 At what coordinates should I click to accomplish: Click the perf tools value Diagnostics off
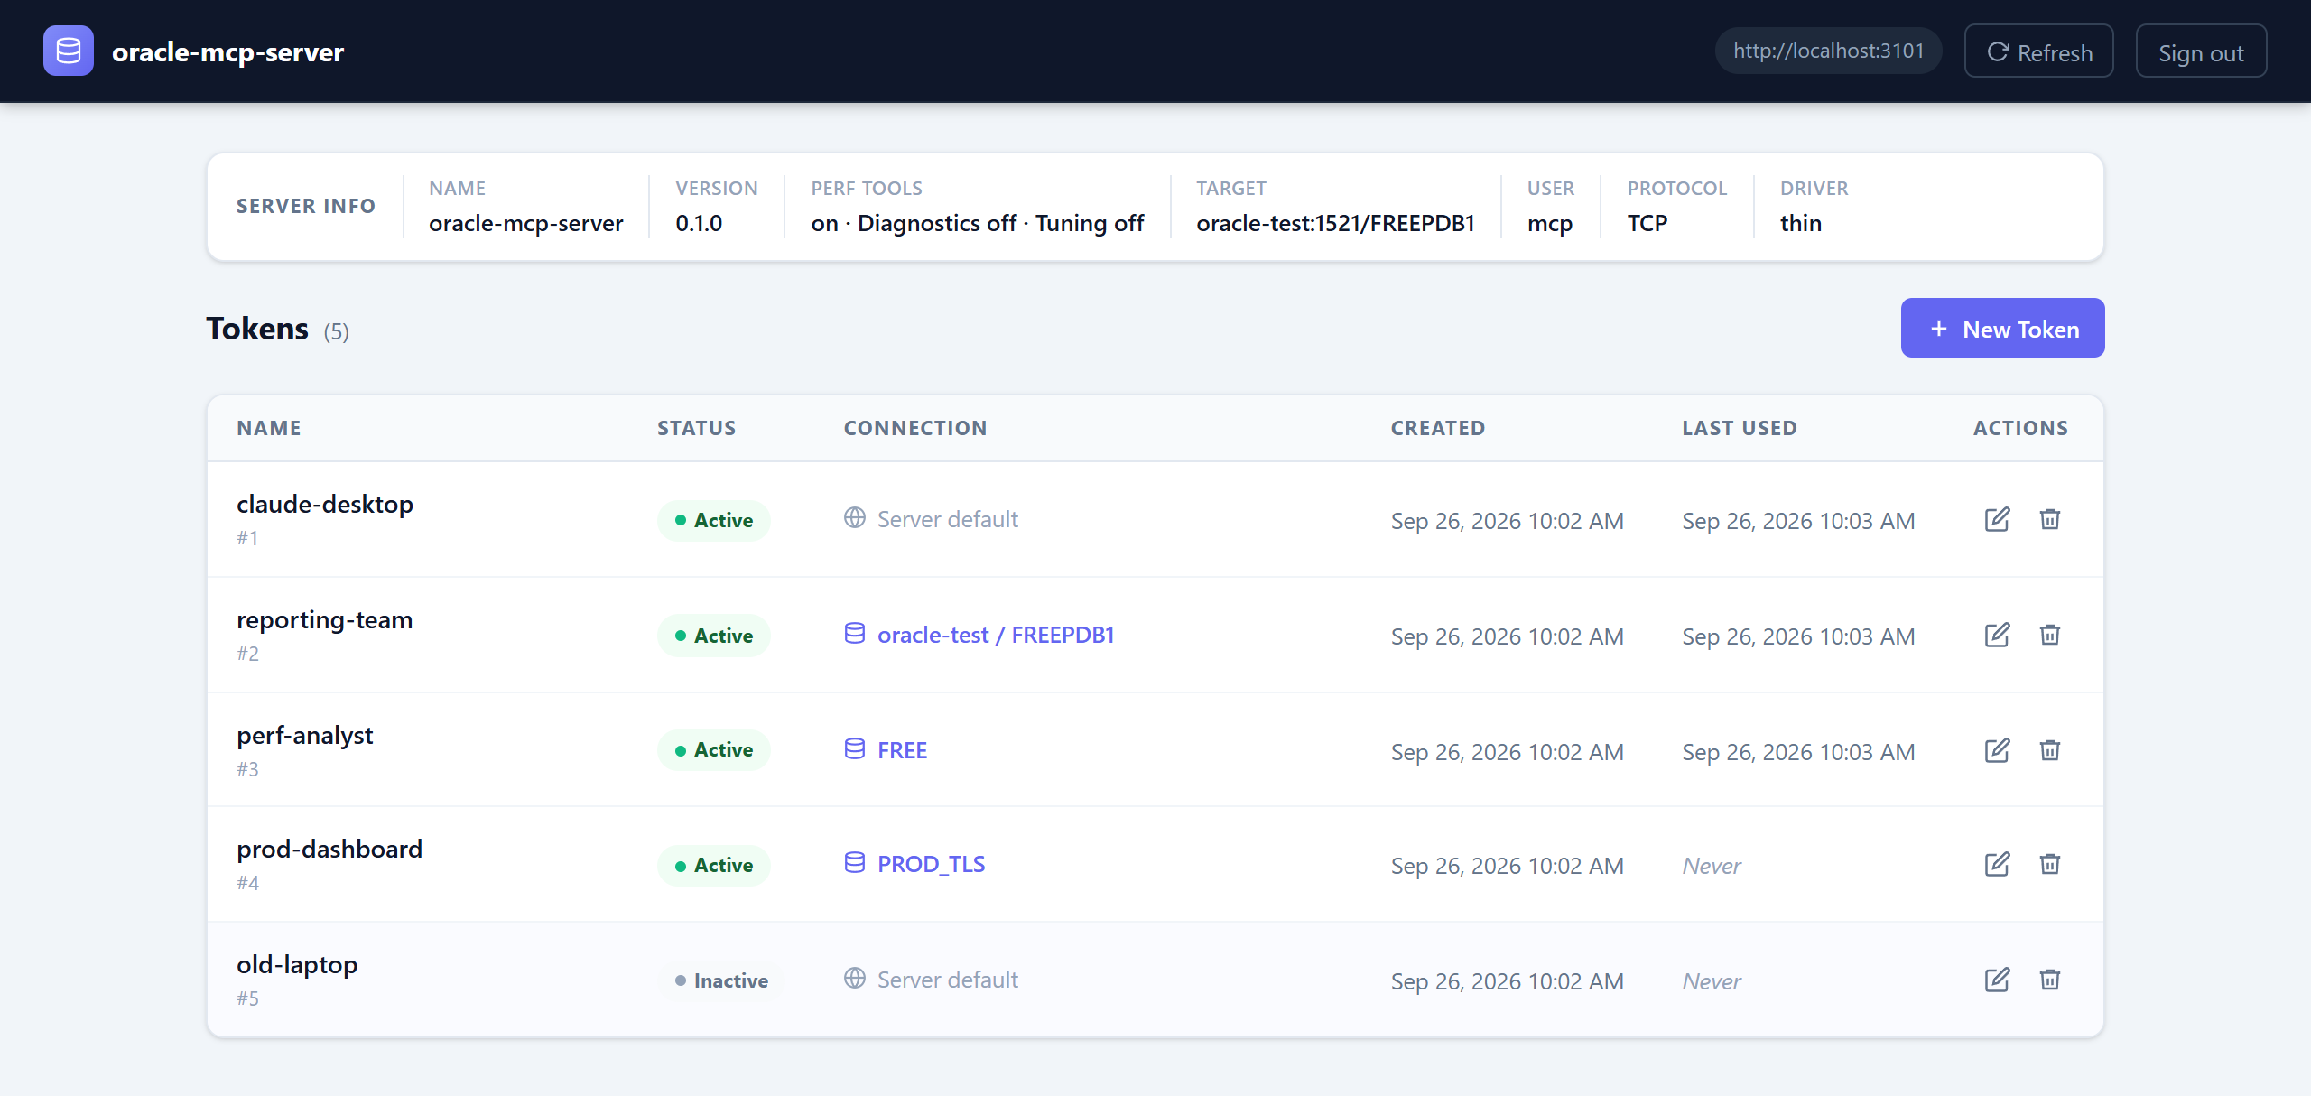pos(937,223)
